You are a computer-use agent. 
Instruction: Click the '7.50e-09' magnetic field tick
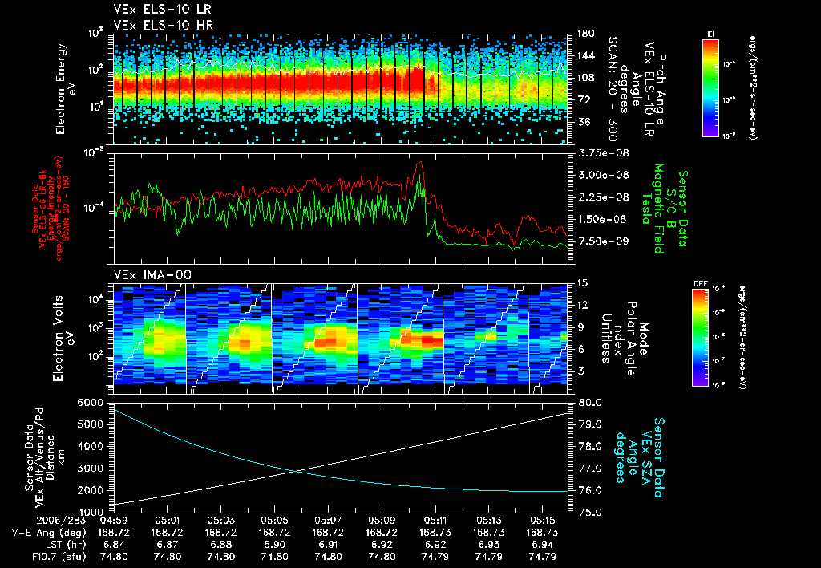[603, 241]
